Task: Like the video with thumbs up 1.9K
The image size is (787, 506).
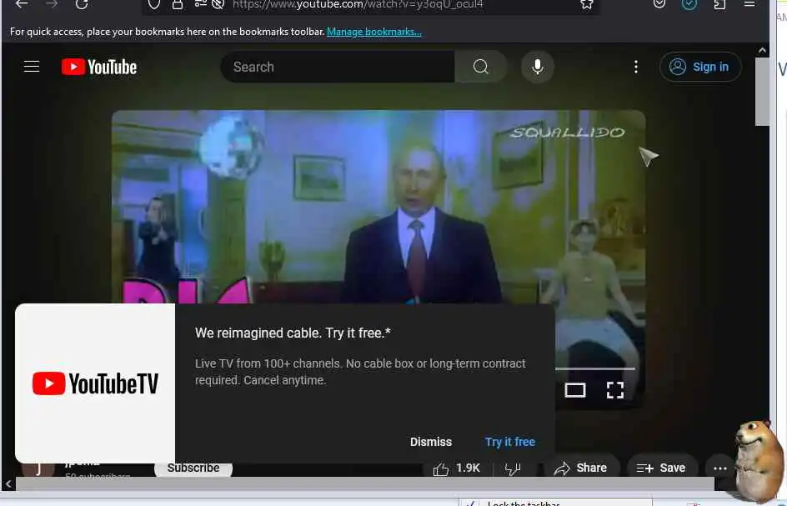Action: 456,468
